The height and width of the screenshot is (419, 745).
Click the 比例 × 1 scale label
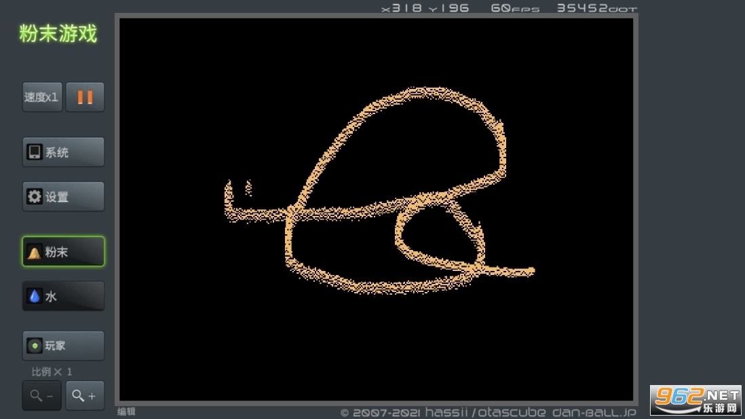(x=52, y=371)
